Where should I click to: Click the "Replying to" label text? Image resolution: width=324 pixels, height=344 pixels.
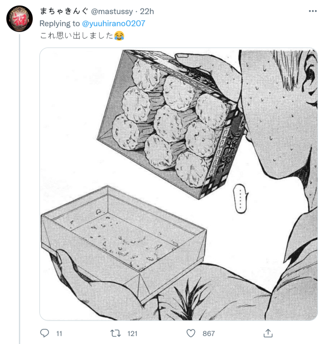(60, 23)
